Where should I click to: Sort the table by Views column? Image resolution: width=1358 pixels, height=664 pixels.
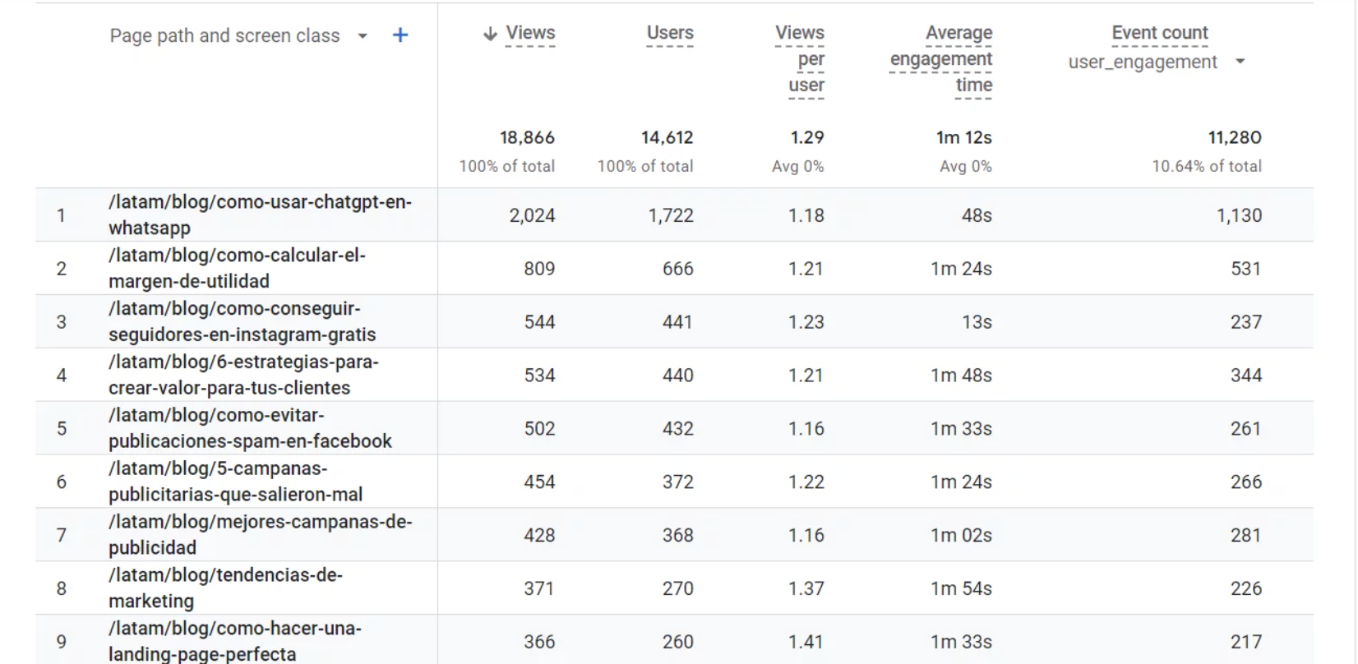[x=530, y=33]
